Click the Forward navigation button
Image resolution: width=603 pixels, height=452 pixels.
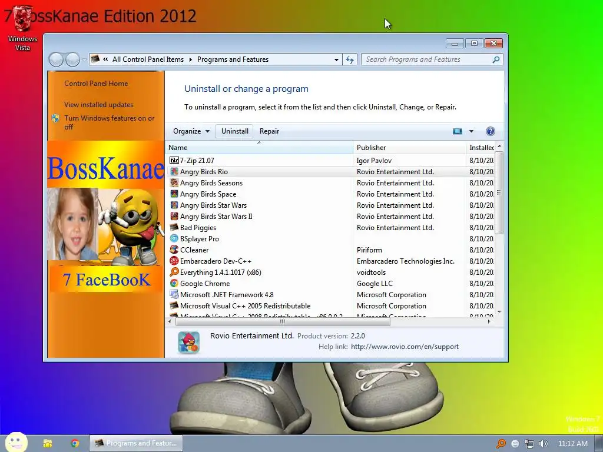pyautogui.click(x=72, y=59)
